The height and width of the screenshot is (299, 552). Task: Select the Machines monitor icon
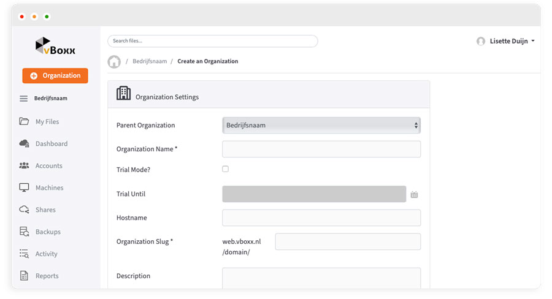click(x=25, y=188)
